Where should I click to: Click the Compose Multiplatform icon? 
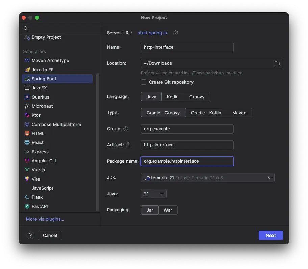(27, 124)
